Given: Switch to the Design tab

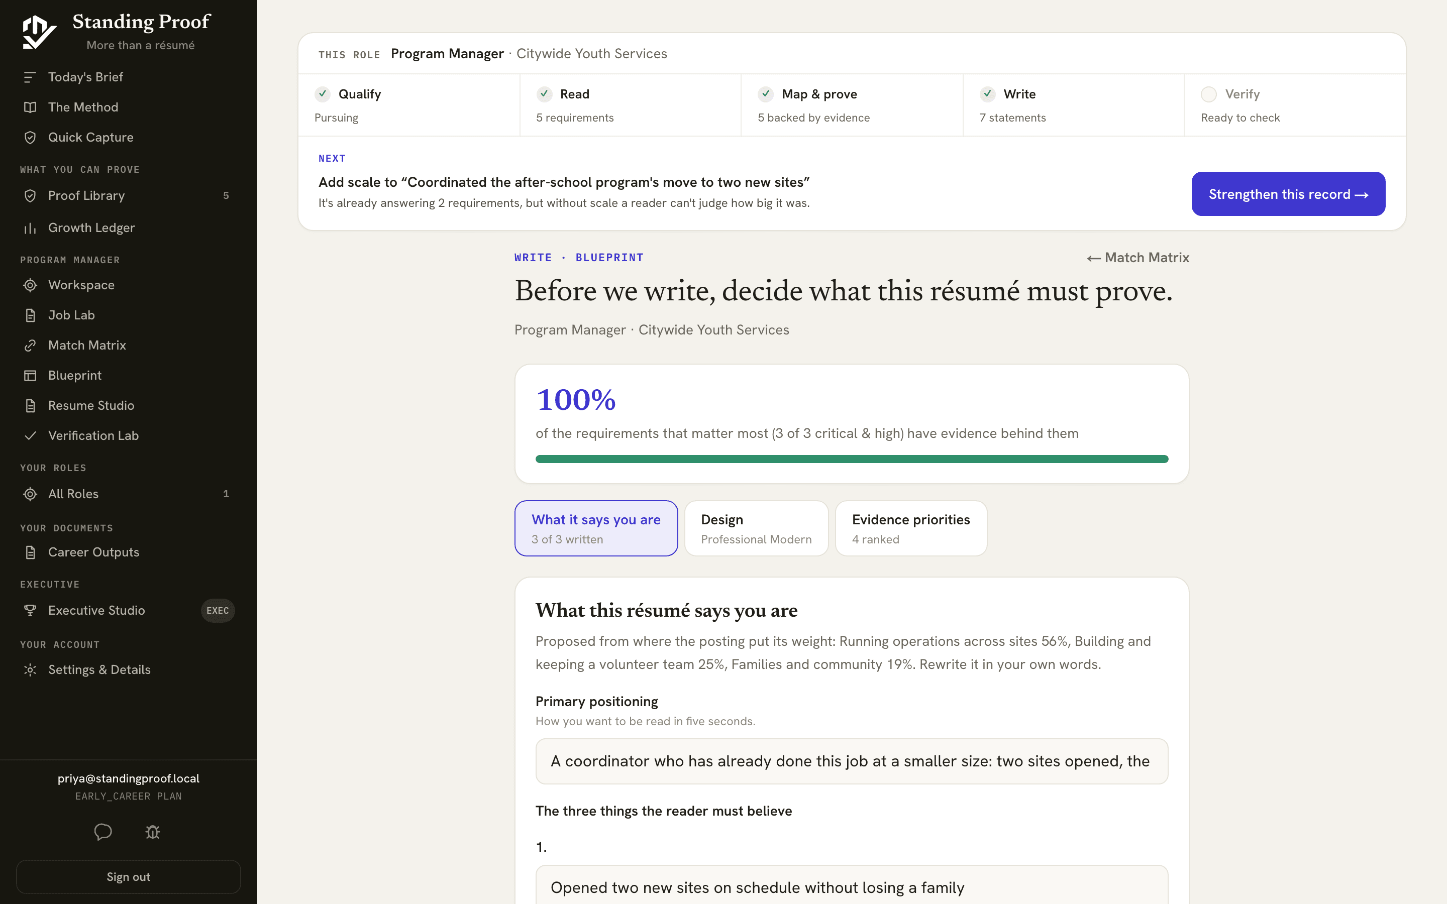Looking at the screenshot, I should pos(756,528).
